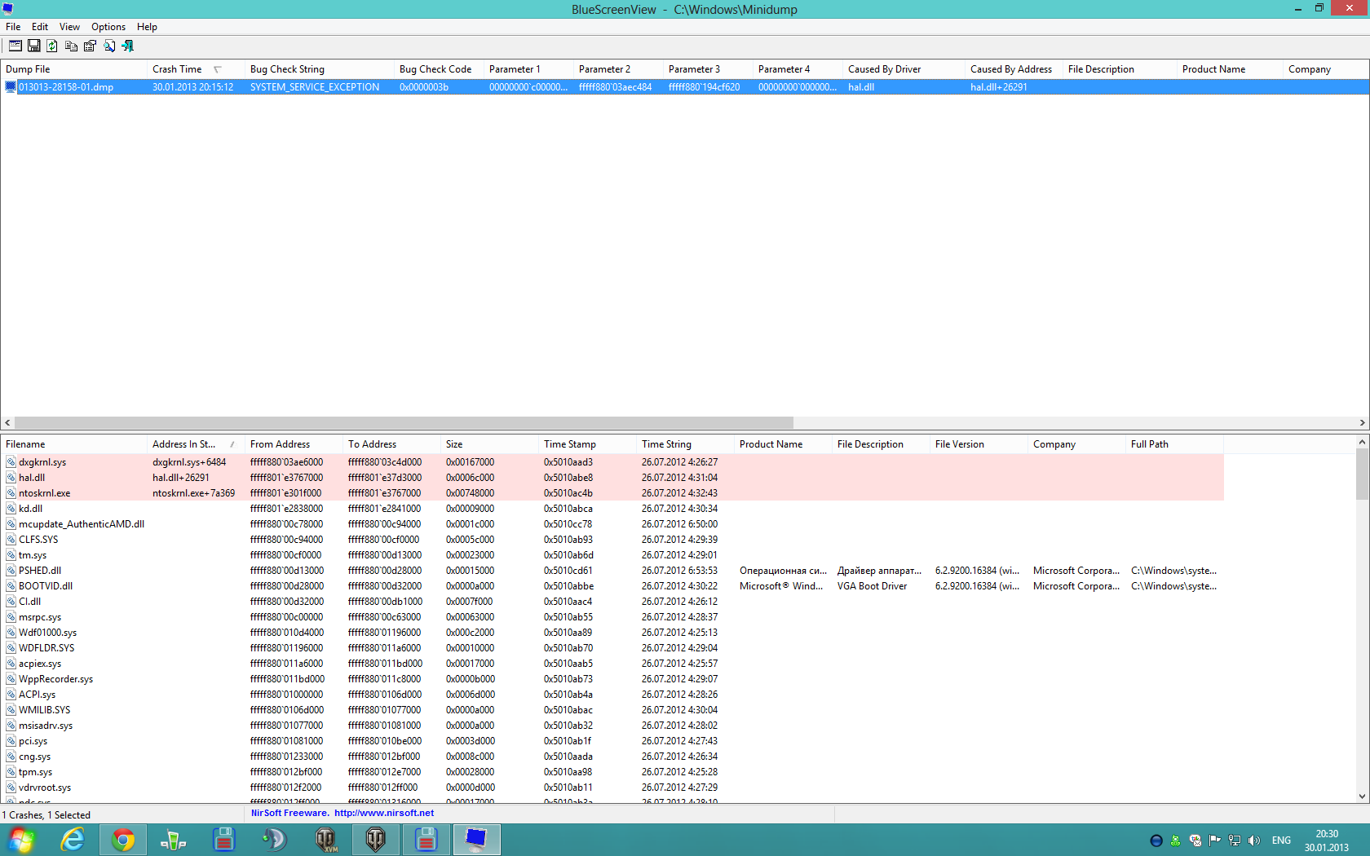Click the Copy Selected Items toolbar icon
This screenshot has width=1370, height=856.
pos(71,46)
